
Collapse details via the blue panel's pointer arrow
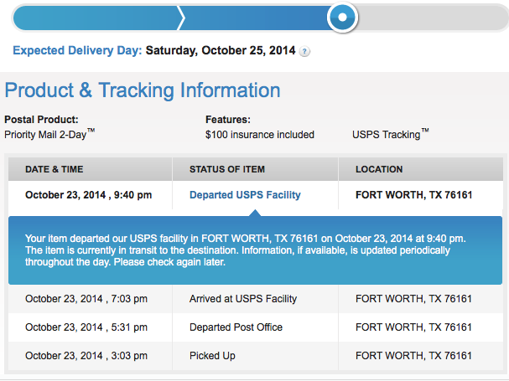pos(255,213)
